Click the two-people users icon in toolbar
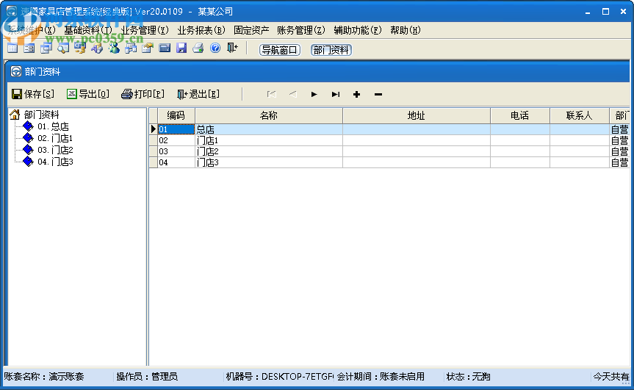The image size is (634, 390). (x=114, y=48)
